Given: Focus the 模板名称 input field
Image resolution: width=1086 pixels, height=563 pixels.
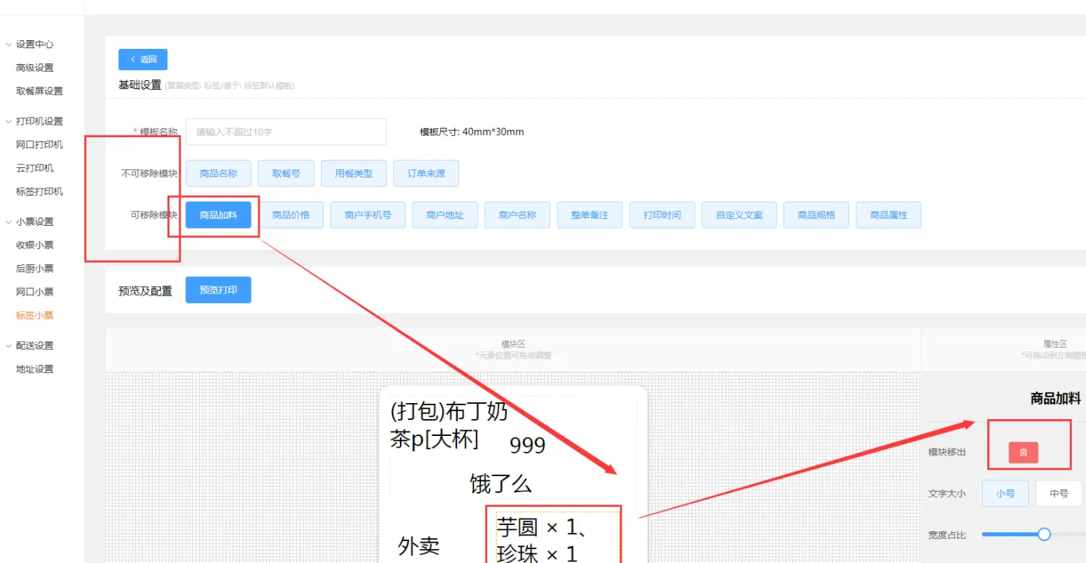Looking at the screenshot, I should (286, 132).
